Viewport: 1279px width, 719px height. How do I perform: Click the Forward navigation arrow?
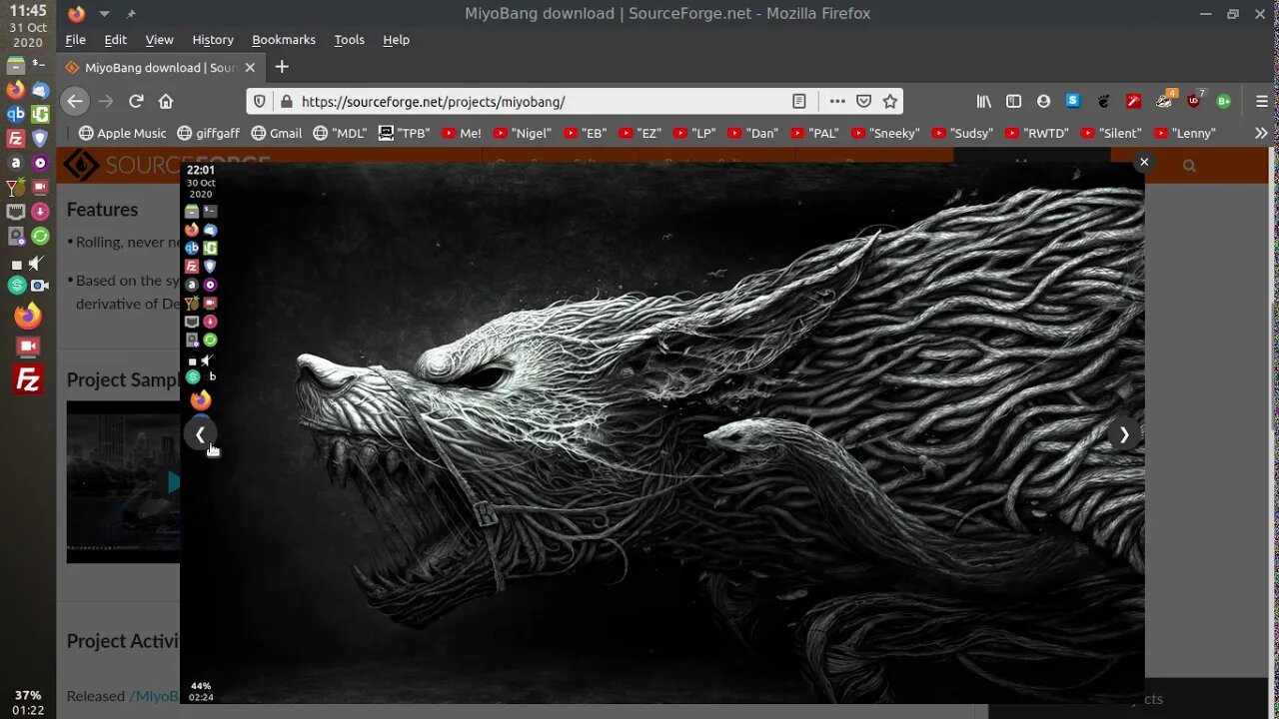click(106, 101)
